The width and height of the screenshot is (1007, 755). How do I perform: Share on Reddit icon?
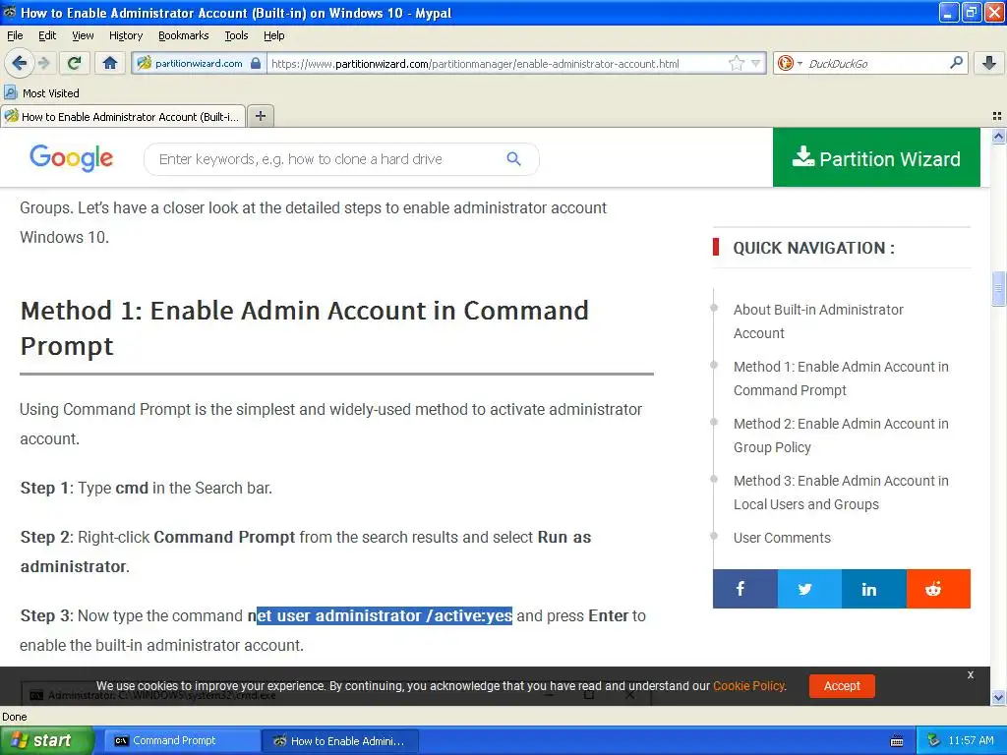[x=938, y=589]
